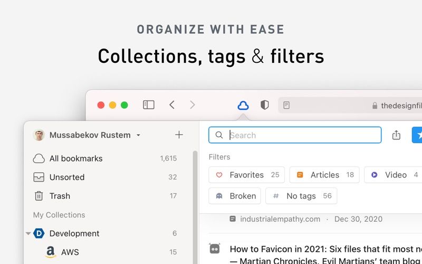Click the heart icon in Favorites filter
The width and height of the screenshot is (422, 264).
pos(219,175)
